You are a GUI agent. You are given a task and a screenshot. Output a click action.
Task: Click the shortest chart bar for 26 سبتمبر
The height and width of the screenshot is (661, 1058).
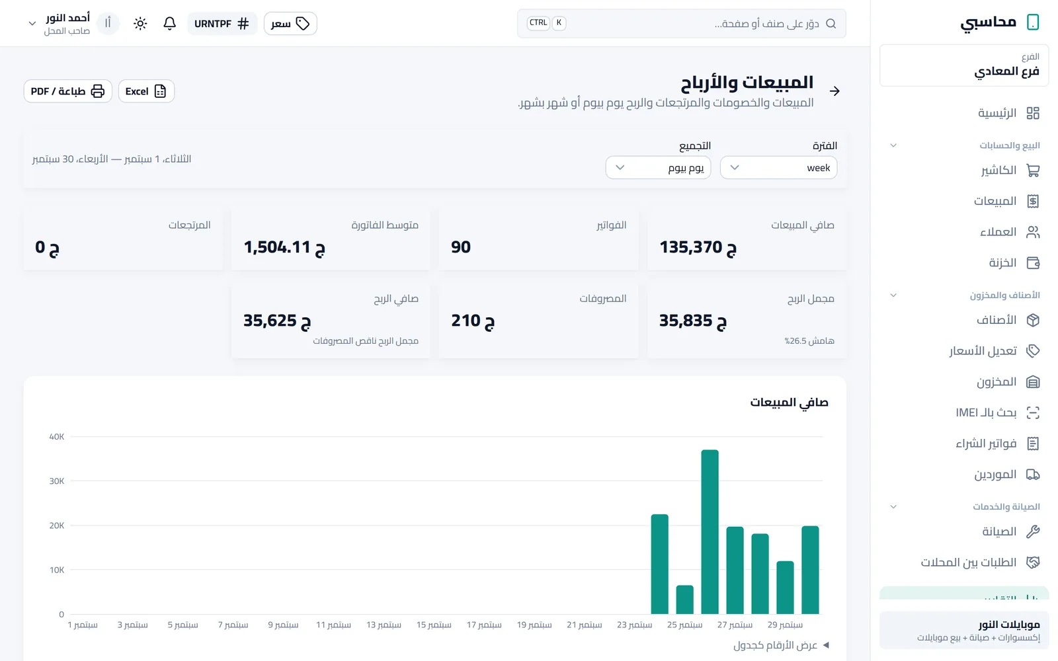[685, 600]
